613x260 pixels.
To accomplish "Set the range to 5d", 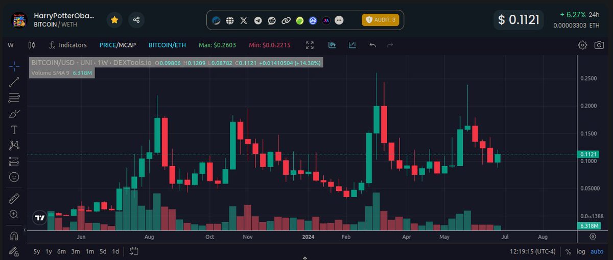I will (x=103, y=251).
